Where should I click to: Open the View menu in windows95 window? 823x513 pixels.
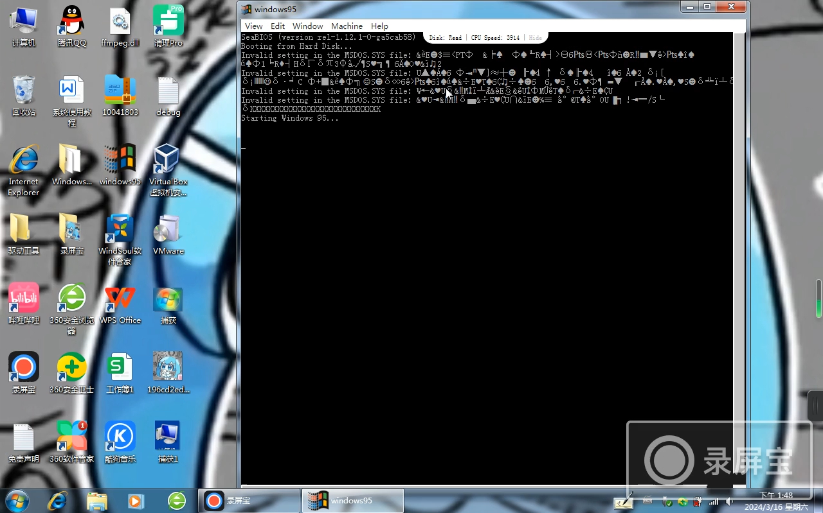(254, 26)
